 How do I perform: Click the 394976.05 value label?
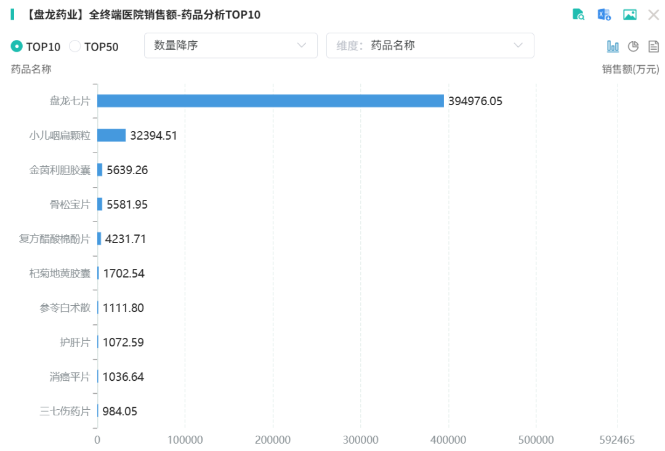coord(475,101)
